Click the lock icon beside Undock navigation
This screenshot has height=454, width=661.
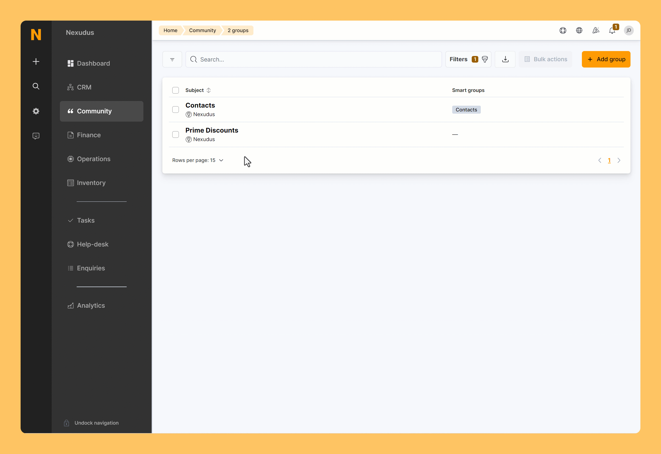tap(66, 423)
